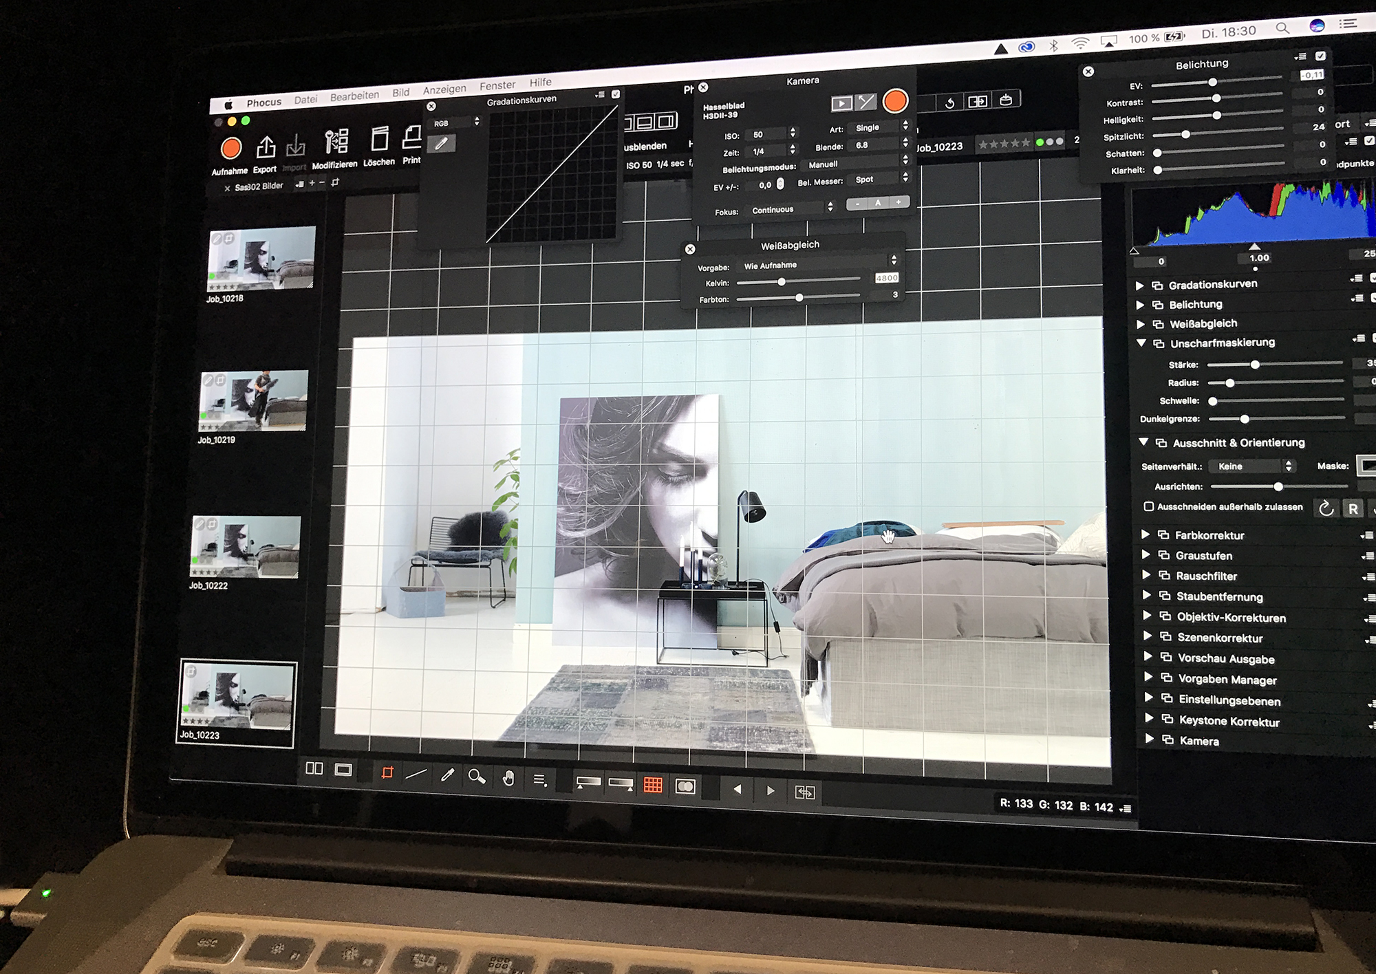The height and width of the screenshot is (974, 1376).
Task: Toggle the Belichtung panel enable checkbox
Action: coord(1320,56)
